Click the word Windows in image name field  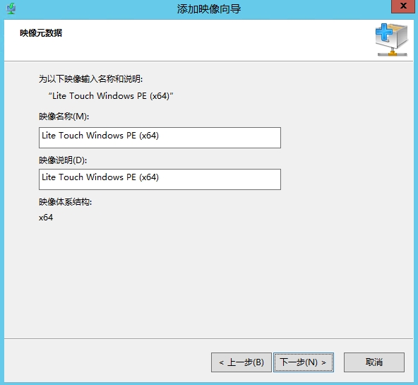click(104, 136)
